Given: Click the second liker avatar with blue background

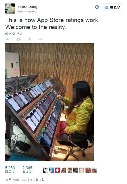Looking at the screenshot, I should click(x=51, y=170).
